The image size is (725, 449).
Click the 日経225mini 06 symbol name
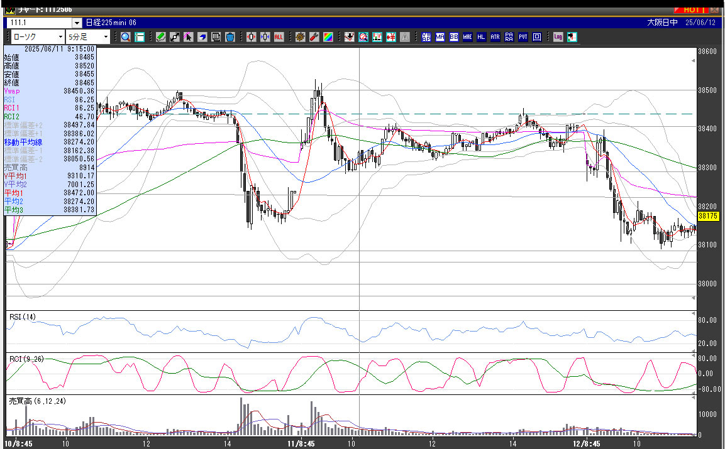(x=111, y=23)
